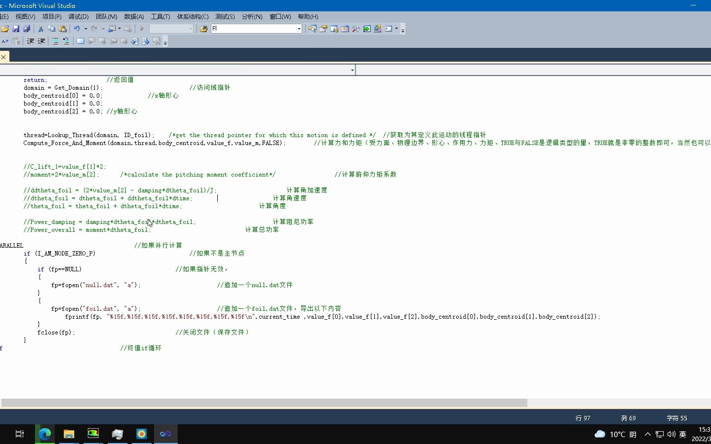711x444 pixels.
Task: Expand the text editor toolbar overflow options
Action: pyautogui.click(x=165, y=42)
